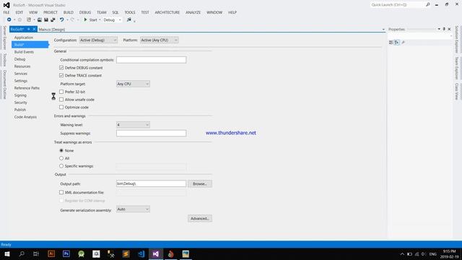Select the Build Events properties page
The height and width of the screenshot is (260, 462).
pos(24,52)
